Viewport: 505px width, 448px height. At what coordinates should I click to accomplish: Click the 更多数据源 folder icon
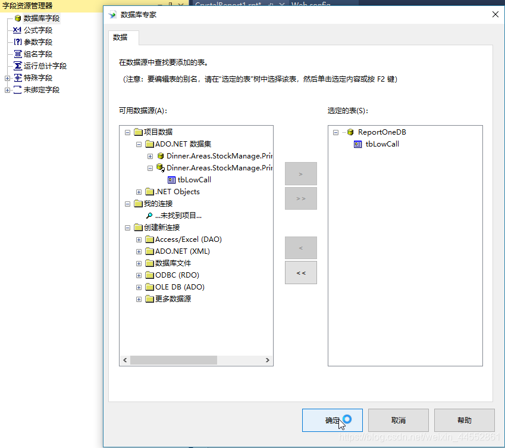tap(149, 299)
